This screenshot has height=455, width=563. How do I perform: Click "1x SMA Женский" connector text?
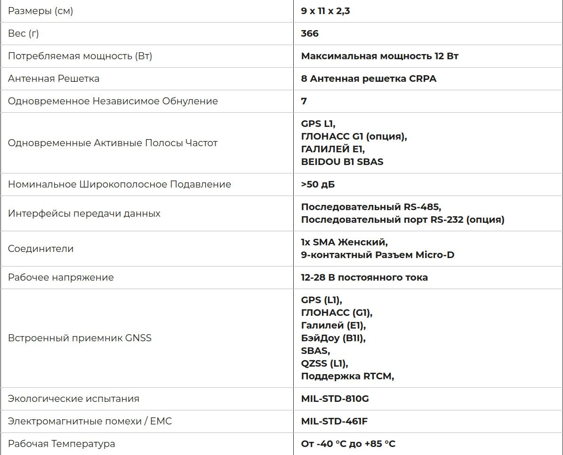click(x=344, y=243)
